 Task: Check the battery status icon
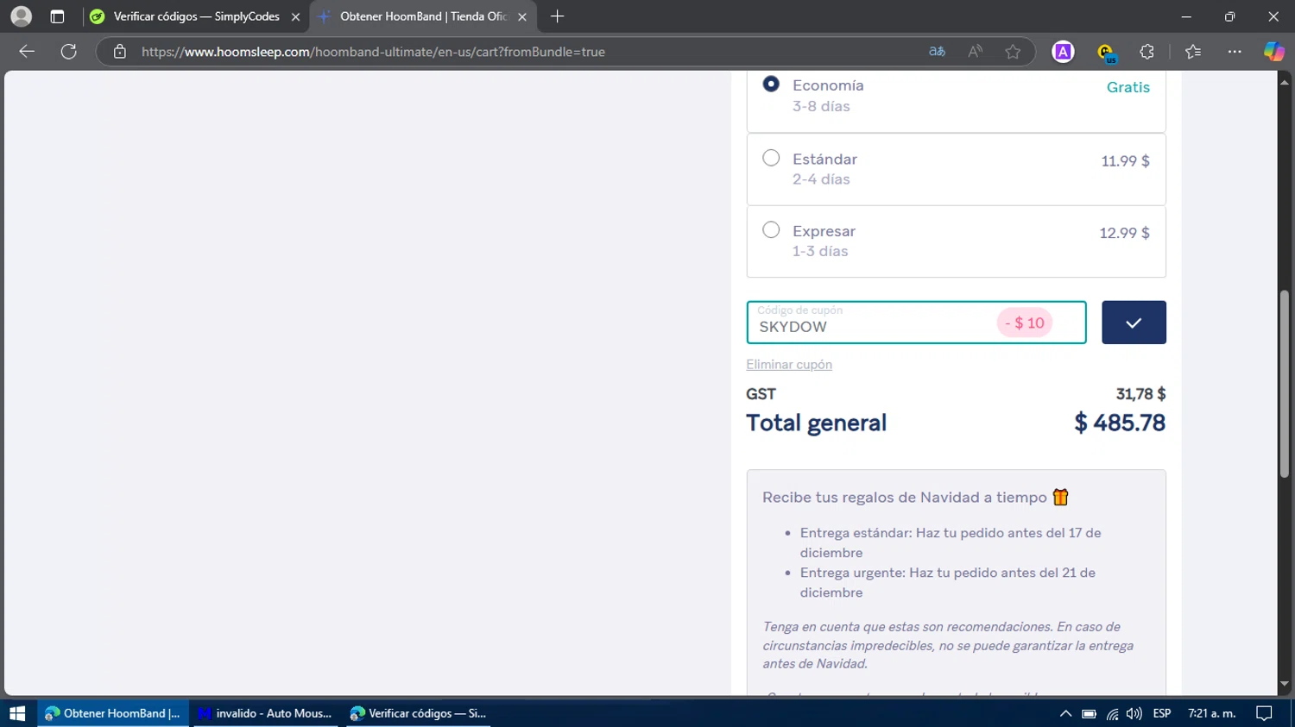coord(1089,713)
